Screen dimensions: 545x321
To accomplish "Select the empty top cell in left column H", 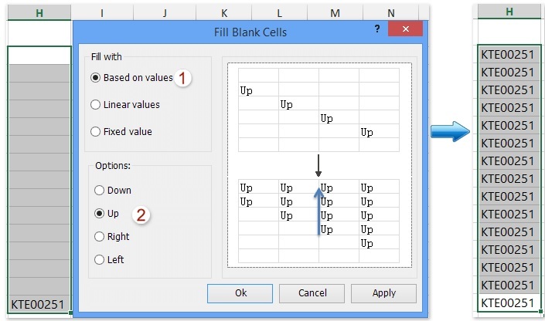I will 39,55.
